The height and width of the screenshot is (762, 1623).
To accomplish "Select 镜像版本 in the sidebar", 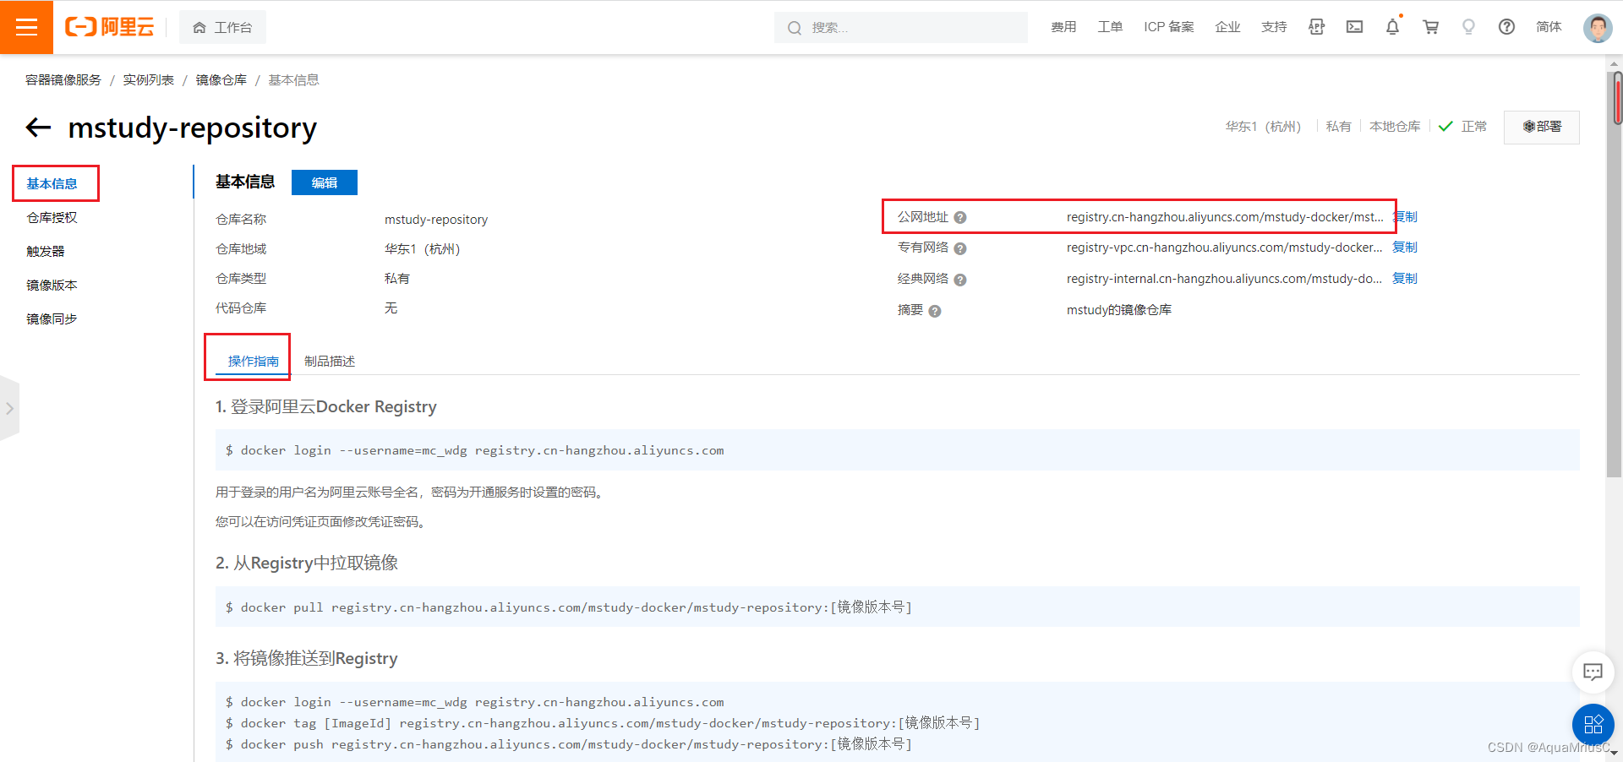I will pos(52,285).
